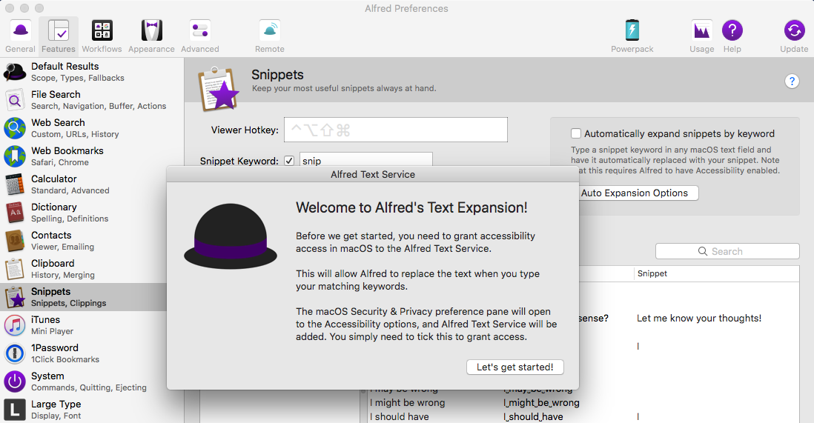The width and height of the screenshot is (814, 423).
Task: Select Large Type in the sidebar
Action: [92, 409]
